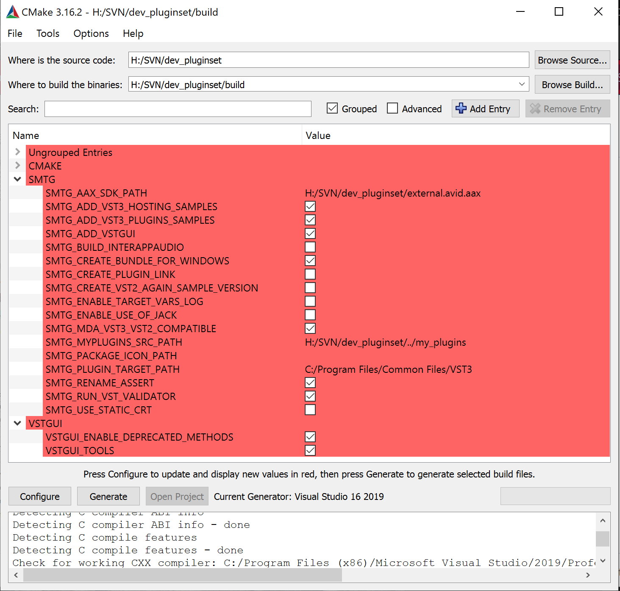Collapse the VSTGUI group

click(17, 423)
